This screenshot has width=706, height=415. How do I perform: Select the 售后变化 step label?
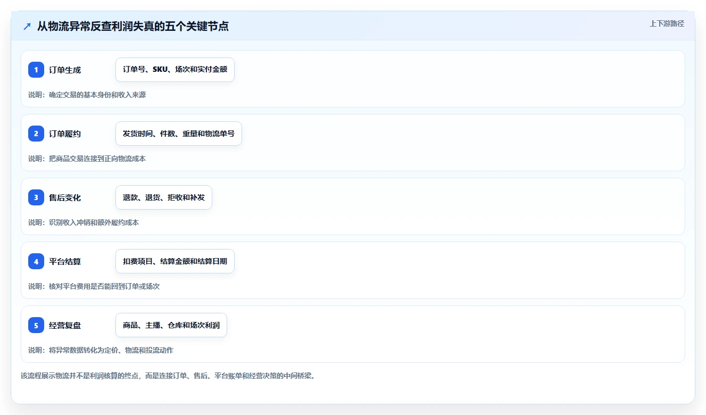click(x=65, y=197)
